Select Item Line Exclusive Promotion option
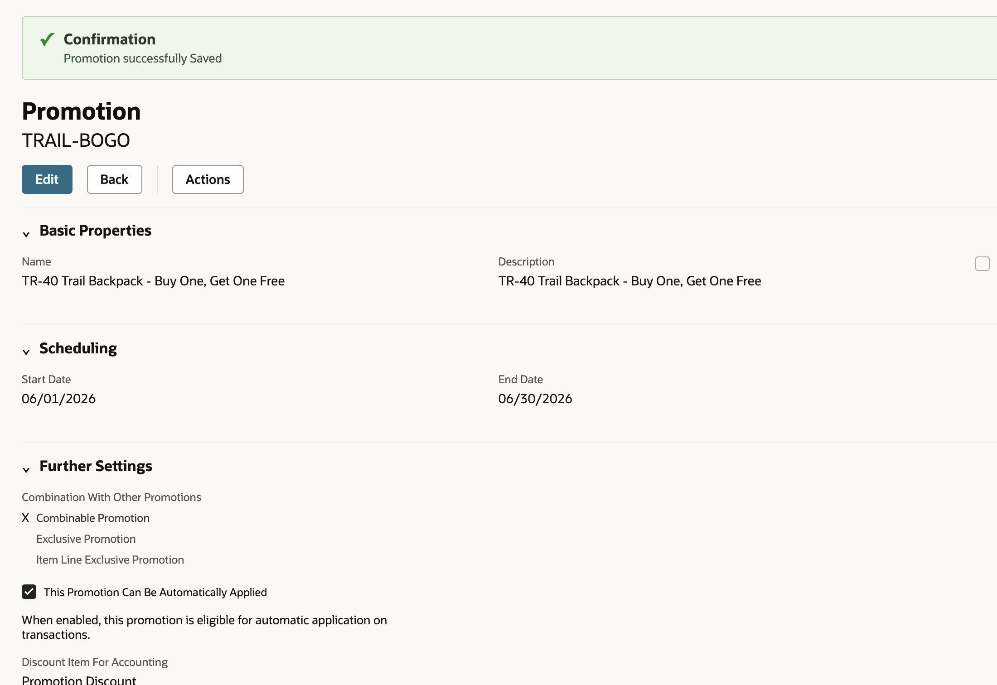This screenshot has height=685, width=997. [110, 560]
